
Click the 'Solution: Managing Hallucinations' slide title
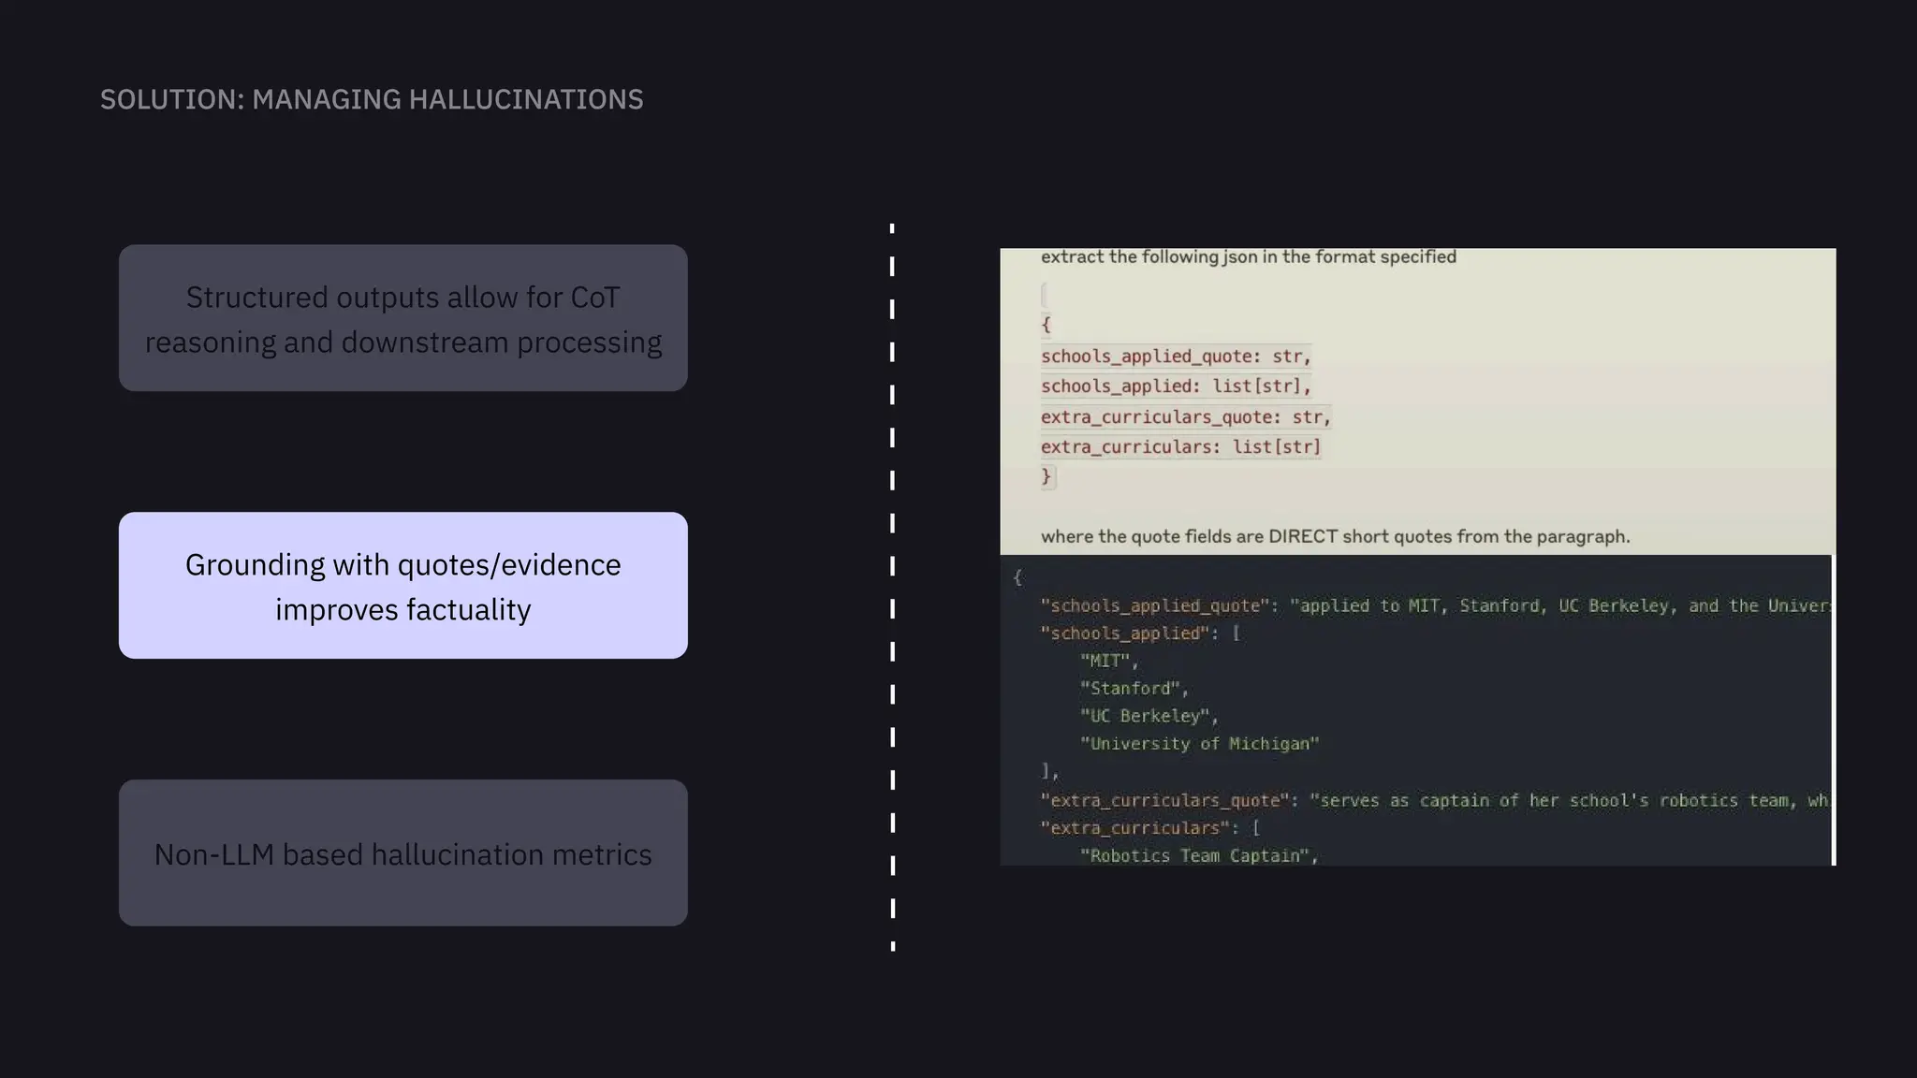[372, 99]
